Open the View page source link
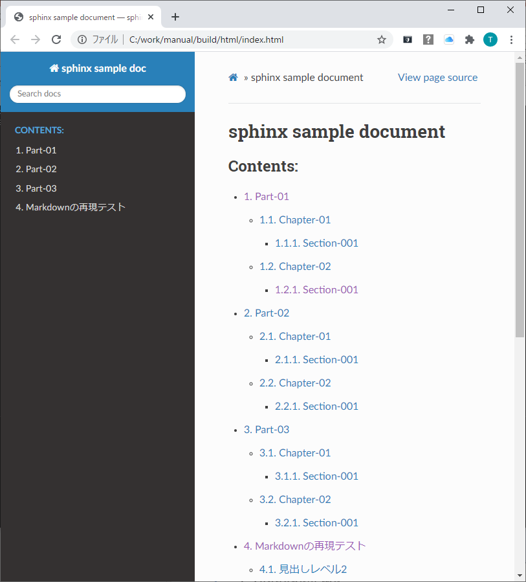This screenshot has height=582, width=526. tap(437, 76)
